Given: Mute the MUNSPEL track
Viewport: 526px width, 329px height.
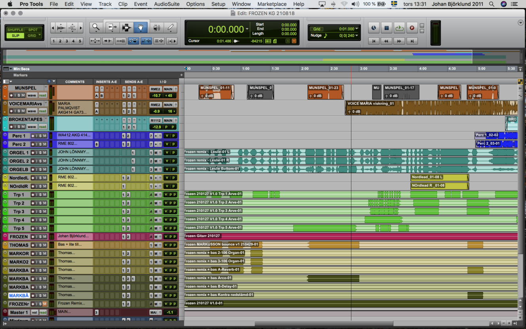Looking at the screenshot, I should 23,96.
